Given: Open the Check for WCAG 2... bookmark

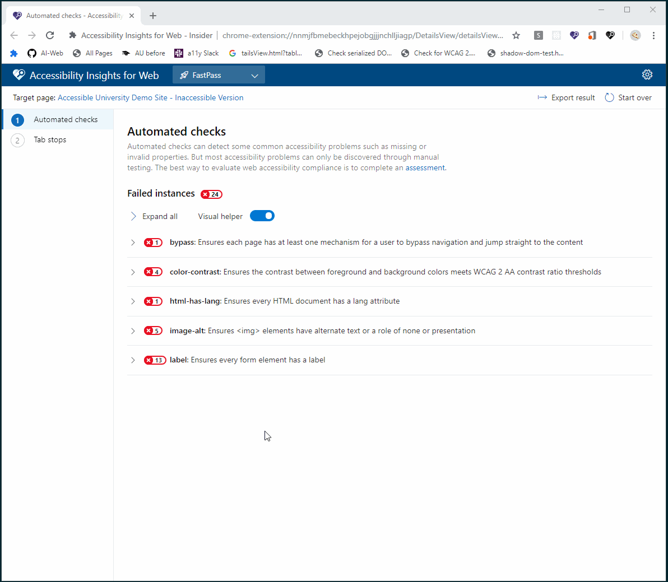Looking at the screenshot, I should click(x=438, y=53).
